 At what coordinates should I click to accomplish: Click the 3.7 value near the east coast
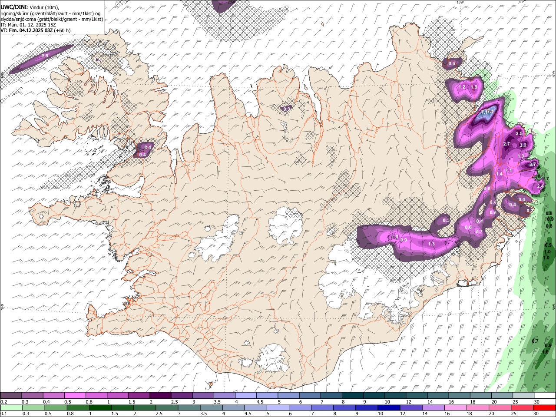tap(533, 165)
